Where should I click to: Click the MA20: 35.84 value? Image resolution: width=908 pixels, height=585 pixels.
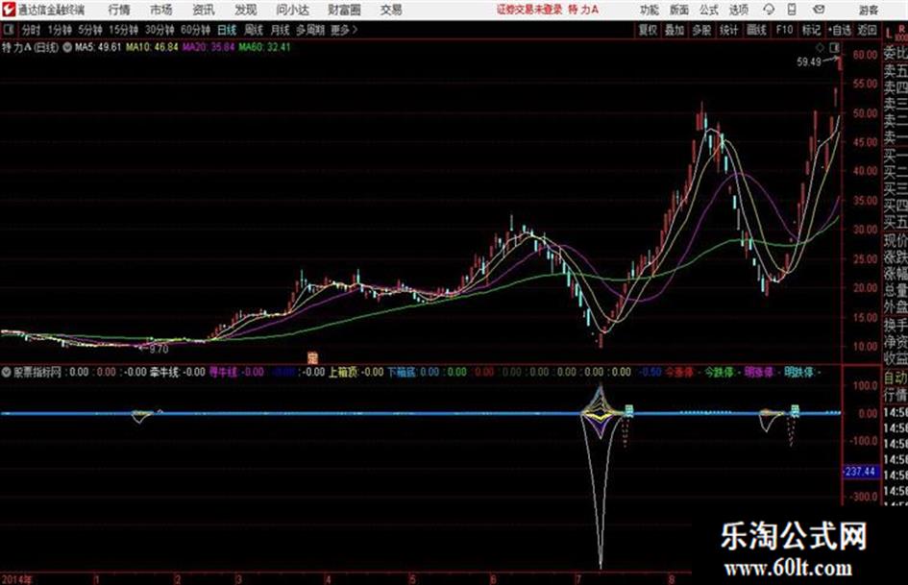[x=209, y=47]
